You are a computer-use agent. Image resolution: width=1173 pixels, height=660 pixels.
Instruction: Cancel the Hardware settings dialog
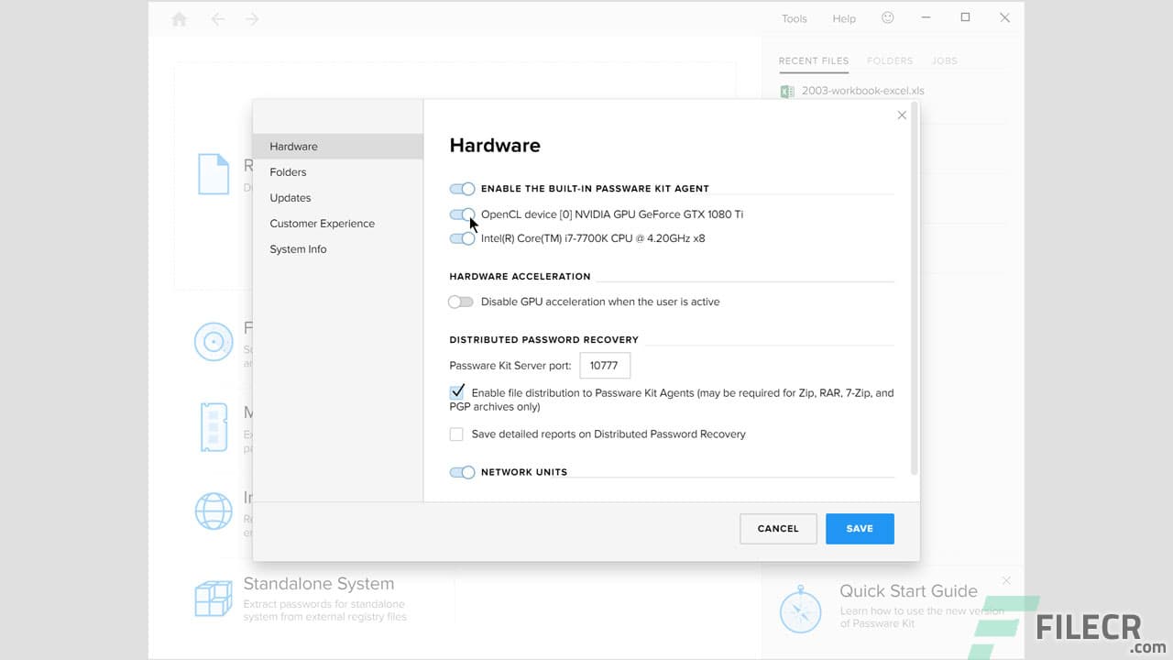click(x=778, y=528)
